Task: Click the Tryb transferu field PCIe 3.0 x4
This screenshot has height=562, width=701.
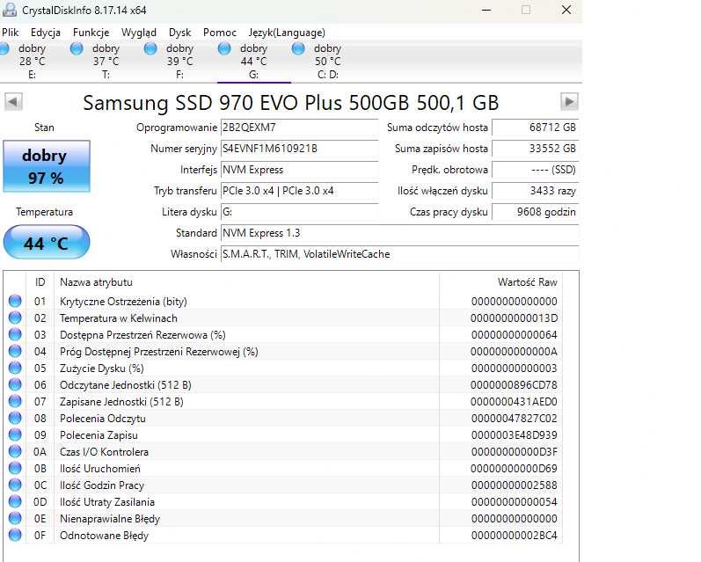Action: pyautogui.click(x=300, y=191)
